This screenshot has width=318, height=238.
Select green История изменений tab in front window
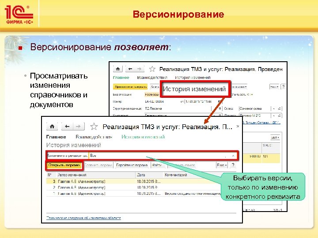[x=143, y=137]
